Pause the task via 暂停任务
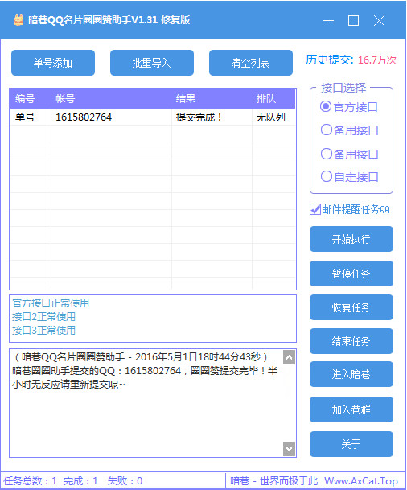Screen dimensions: 407x490 click(x=351, y=274)
